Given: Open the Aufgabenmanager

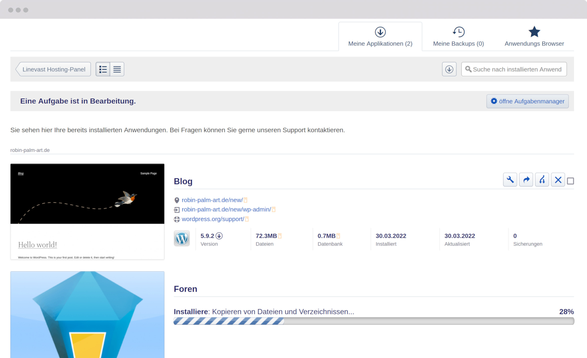Looking at the screenshot, I should pyautogui.click(x=527, y=101).
